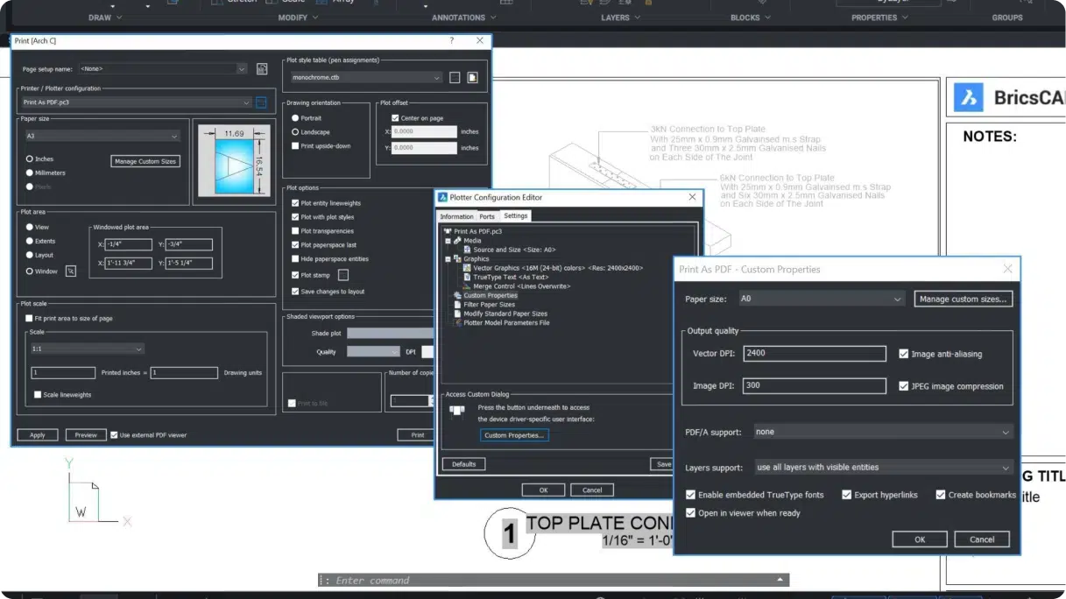Switch to the Ports tab

click(x=486, y=216)
